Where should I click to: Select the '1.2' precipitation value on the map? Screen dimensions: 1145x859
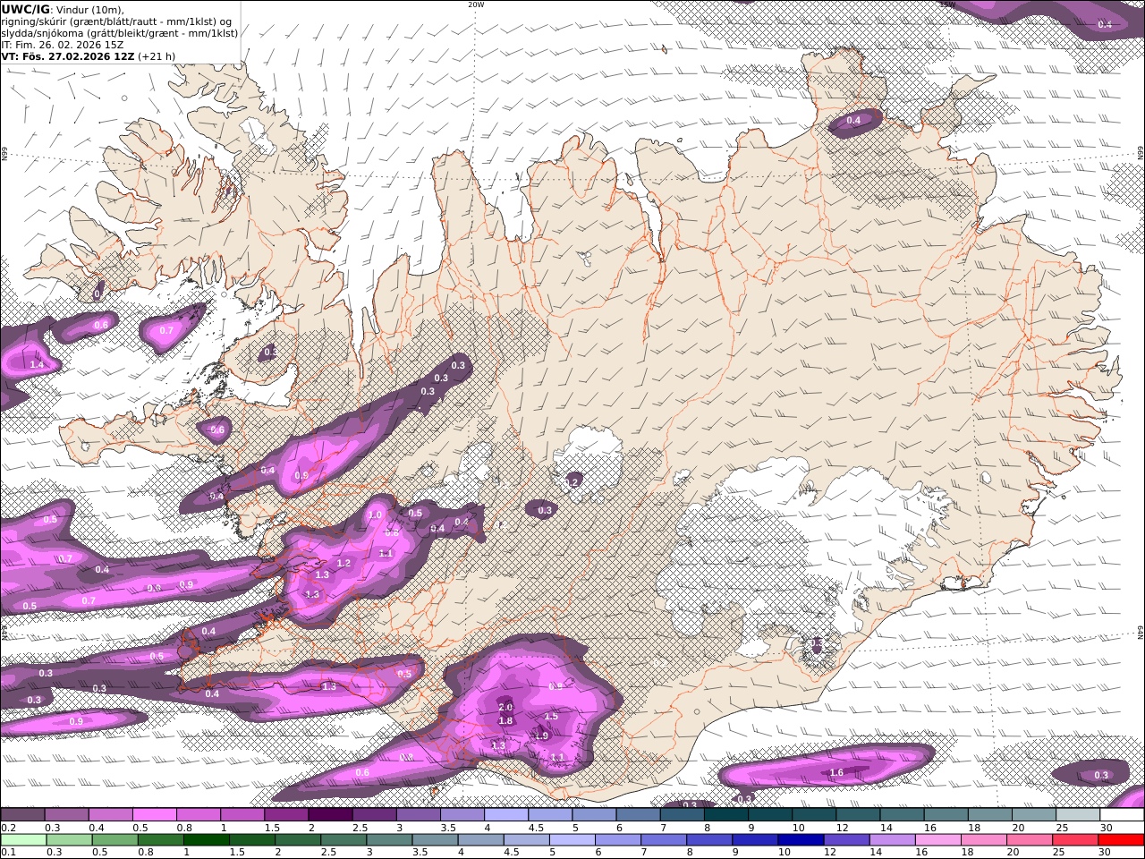point(343,564)
